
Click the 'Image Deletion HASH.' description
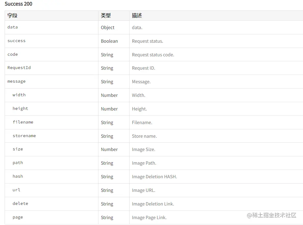tap(154, 177)
